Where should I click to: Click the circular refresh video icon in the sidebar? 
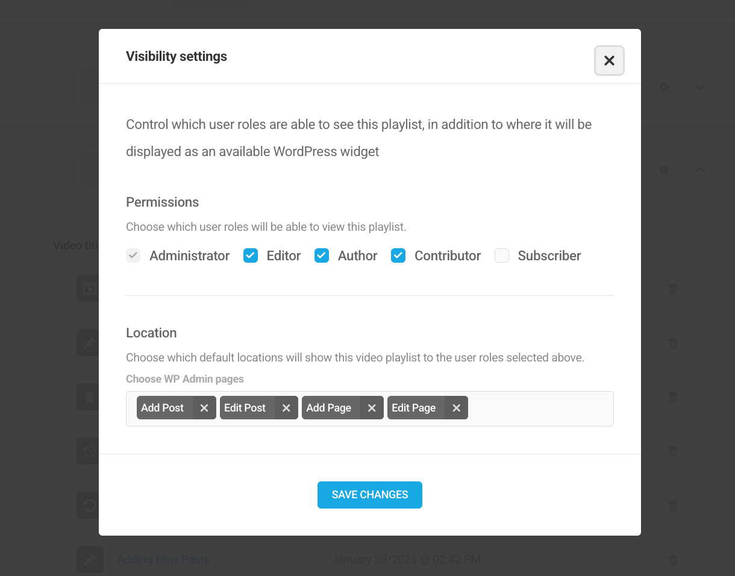(x=89, y=505)
